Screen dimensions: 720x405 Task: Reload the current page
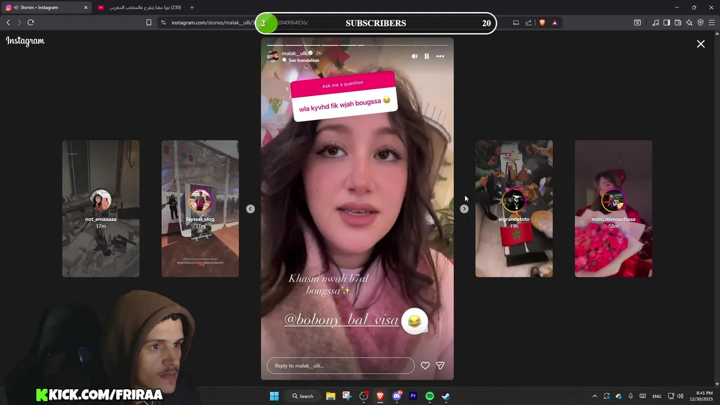coord(30,22)
